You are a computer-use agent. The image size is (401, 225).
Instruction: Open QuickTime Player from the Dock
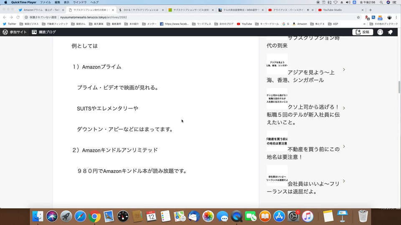(236, 217)
